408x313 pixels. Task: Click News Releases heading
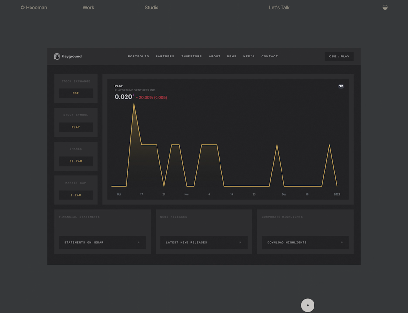coord(174,217)
